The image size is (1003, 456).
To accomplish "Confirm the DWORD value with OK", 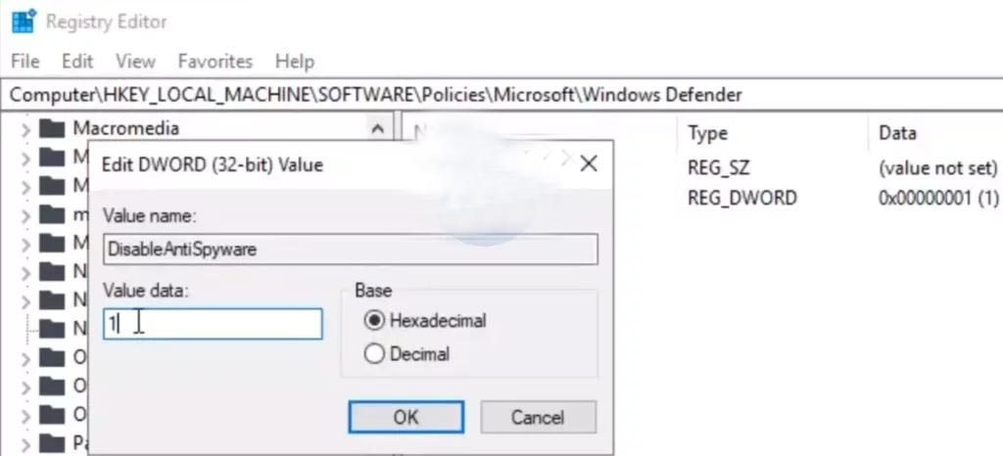I will click(x=406, y=417).
